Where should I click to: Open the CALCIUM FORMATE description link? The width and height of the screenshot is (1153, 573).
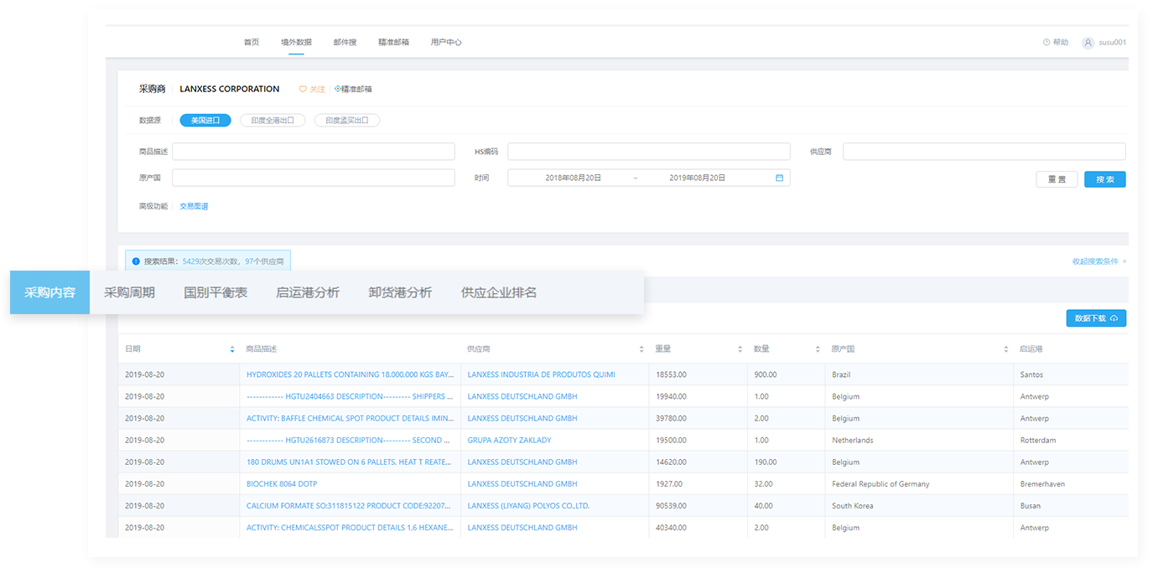pyautogui.click(x=349, y=505)
